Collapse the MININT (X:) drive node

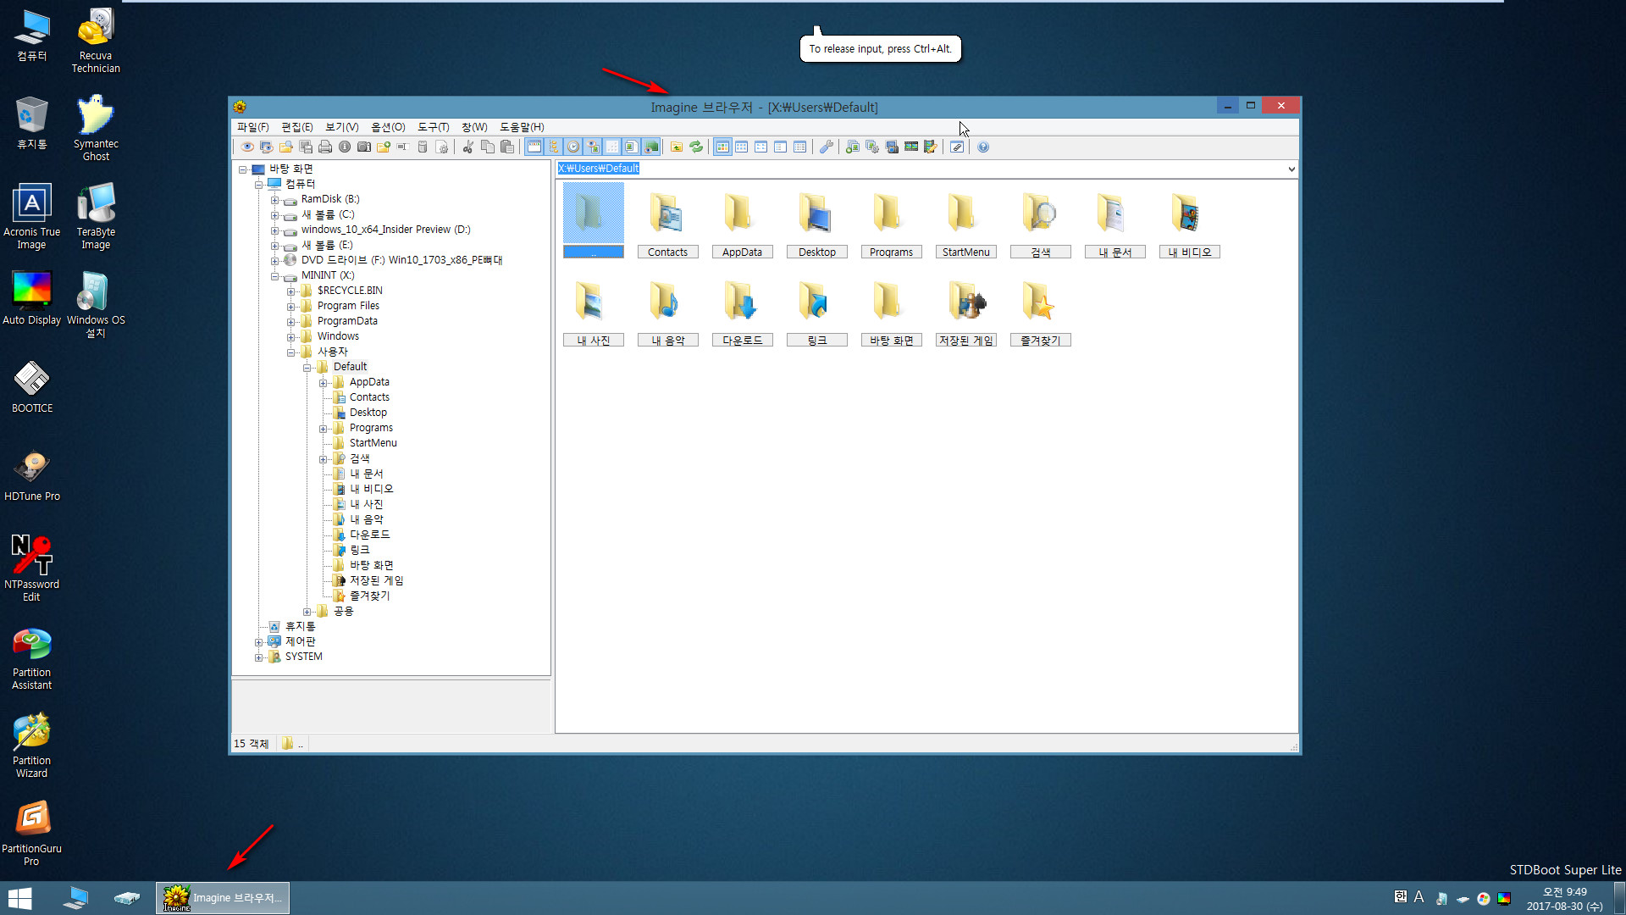[274, 276]
